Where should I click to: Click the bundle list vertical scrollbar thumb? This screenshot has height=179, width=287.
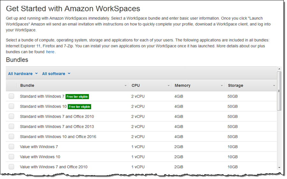[x=279, y=91]
